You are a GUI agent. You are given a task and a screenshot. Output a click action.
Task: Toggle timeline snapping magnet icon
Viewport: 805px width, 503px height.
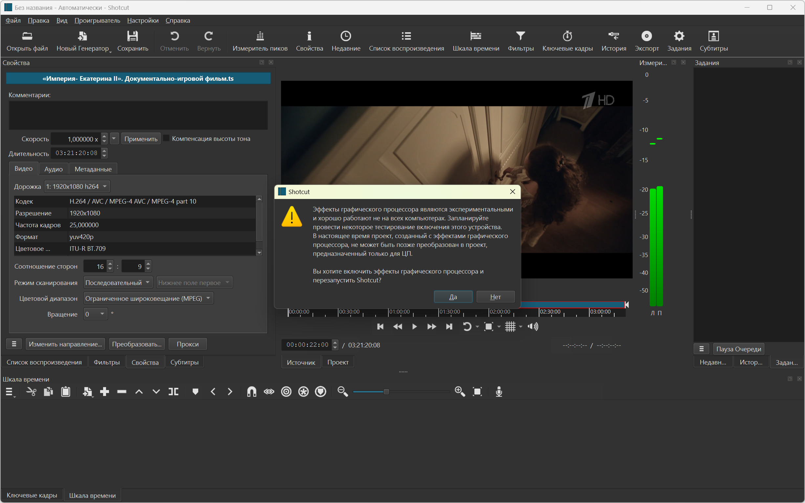pyautogui.click(x=251, y=392)
